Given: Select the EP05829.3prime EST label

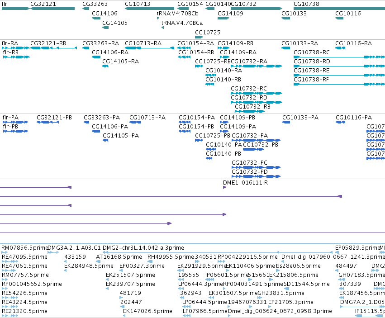Looking at the screenshot, I should click(x=358, y=248).
